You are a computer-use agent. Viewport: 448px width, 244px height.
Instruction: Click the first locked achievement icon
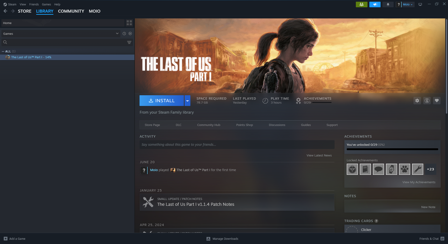click(x=352, y=169)
